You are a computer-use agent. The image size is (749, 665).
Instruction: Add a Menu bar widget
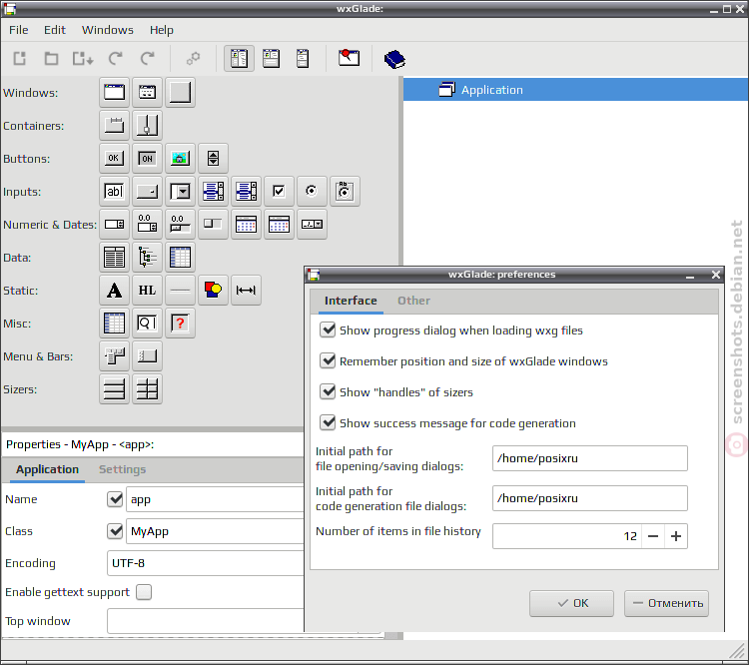pos(114,355)
